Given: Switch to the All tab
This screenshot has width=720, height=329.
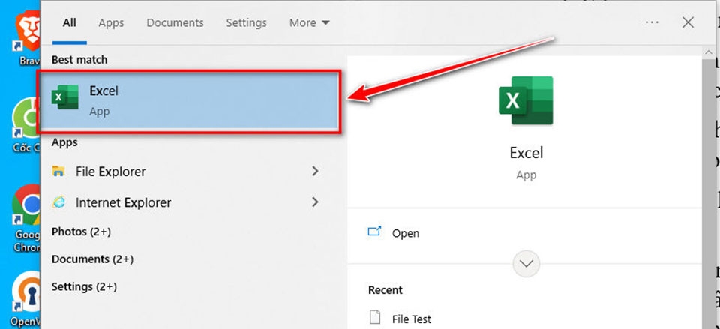Looking at the screenshot, I should (69, 23).
